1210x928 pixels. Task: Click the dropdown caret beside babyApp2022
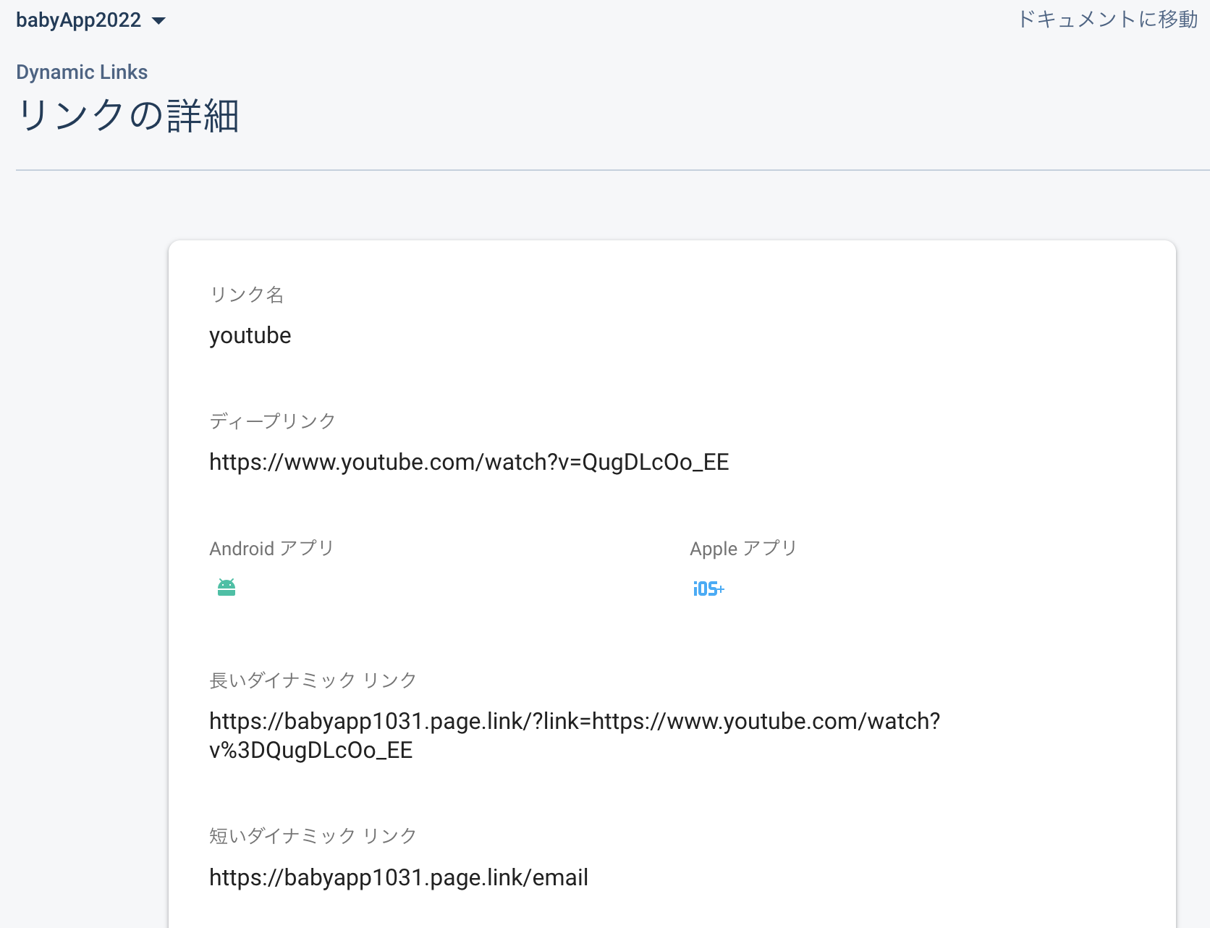point(159,20)
